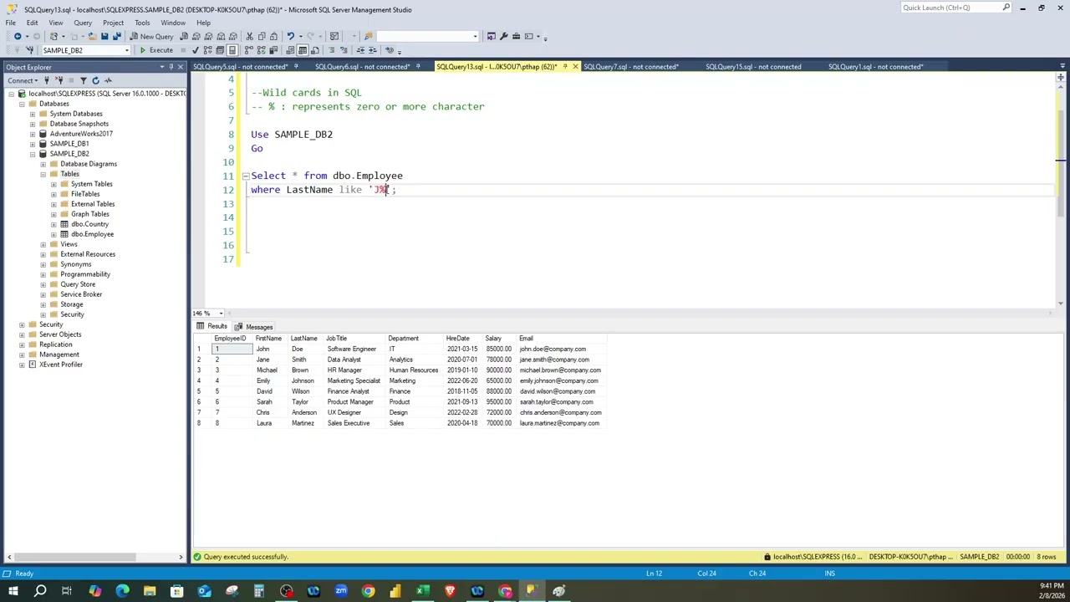Click the wrench properties icon

(x=503, y=36)
